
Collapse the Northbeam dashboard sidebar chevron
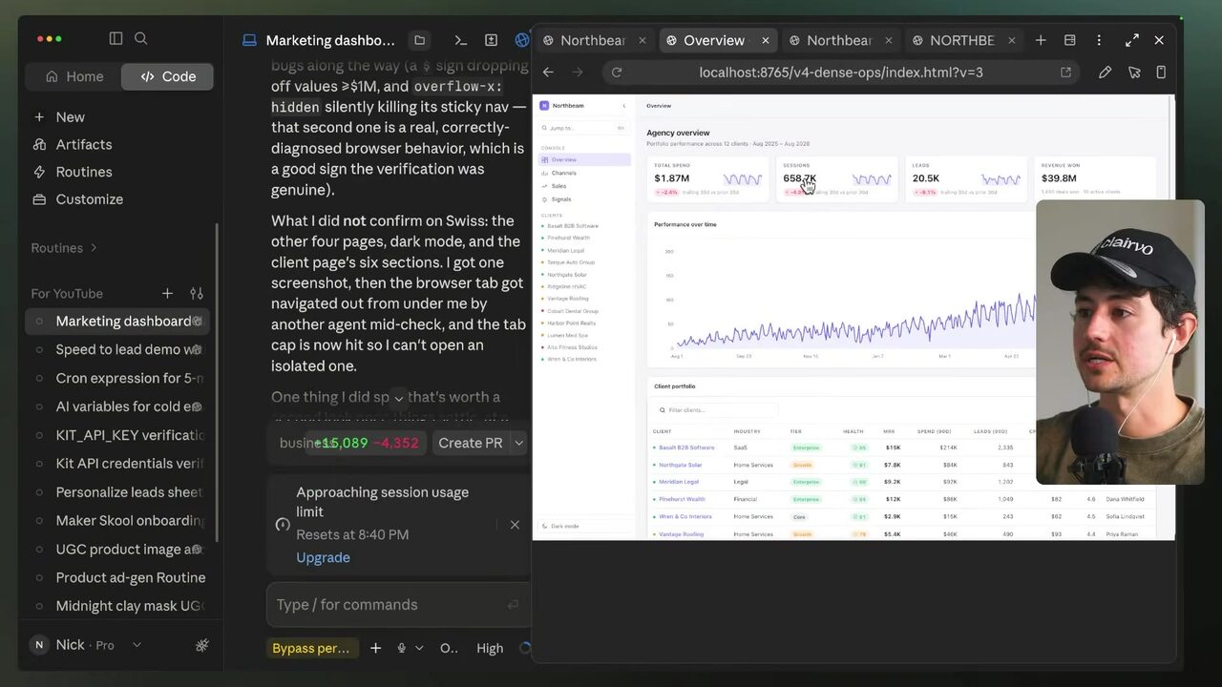[x=623, y=106]
